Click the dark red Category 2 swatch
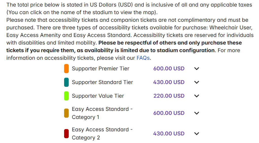The image size is (259, 143). (x=66, y=134)
